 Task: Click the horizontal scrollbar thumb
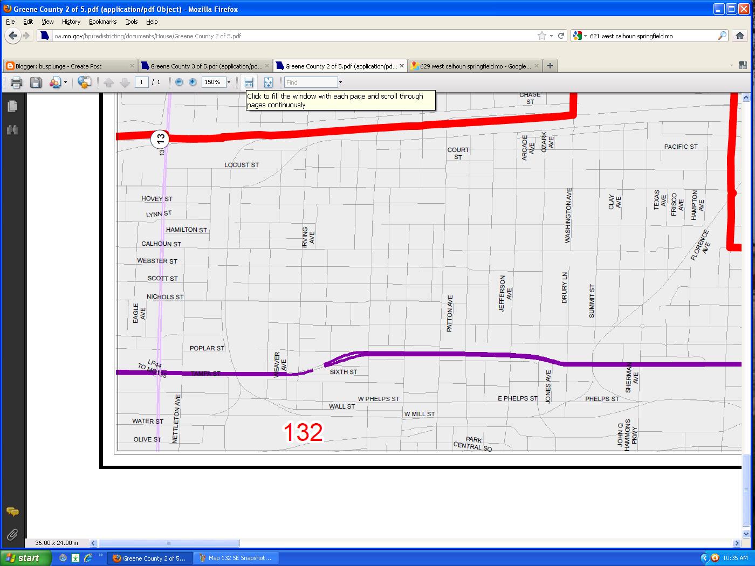pos(169,543)
